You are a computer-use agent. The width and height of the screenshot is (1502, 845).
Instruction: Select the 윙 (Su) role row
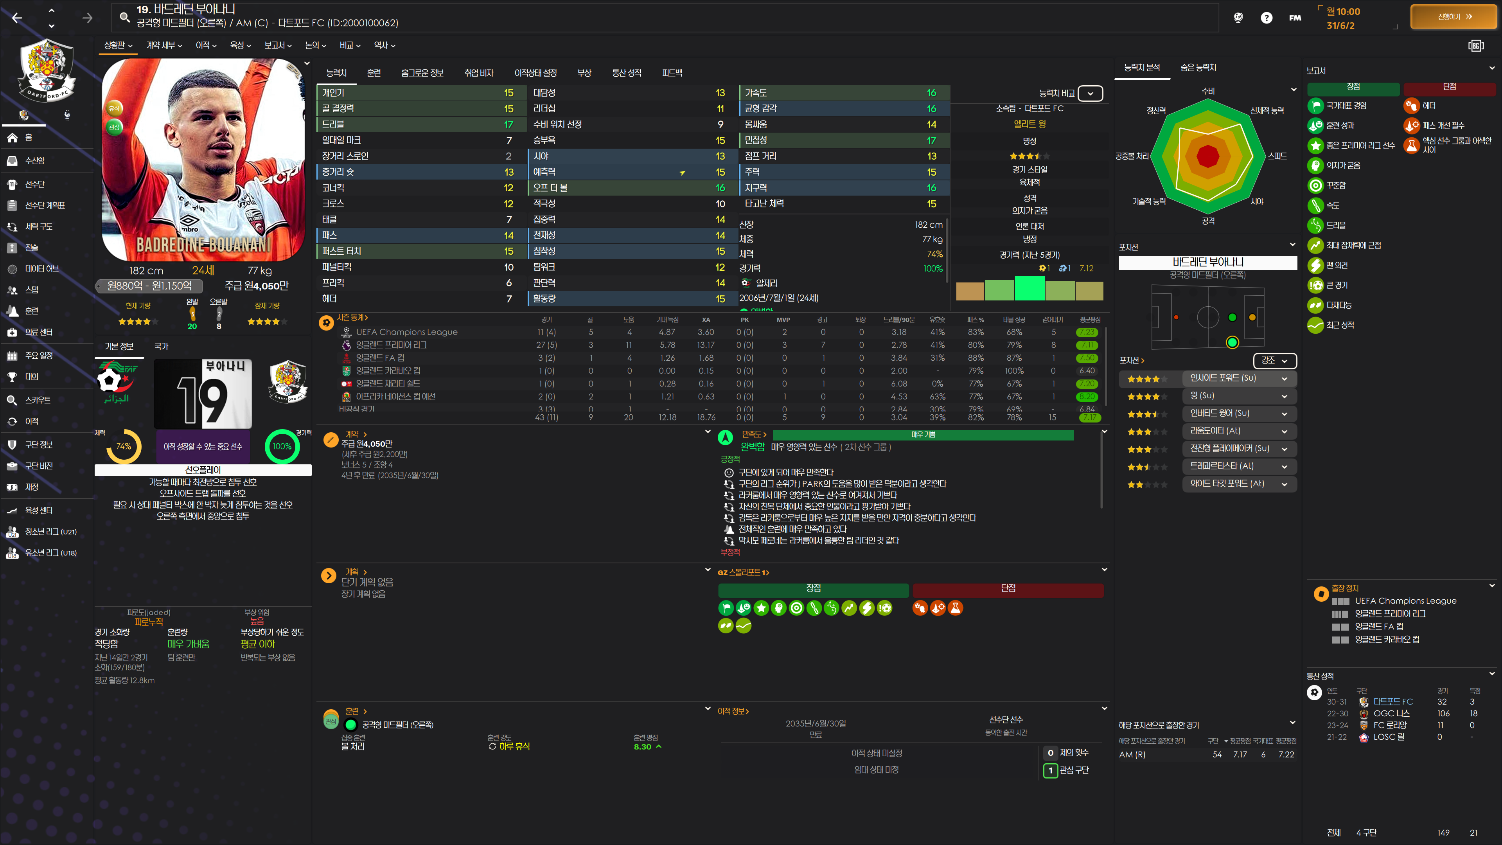[1207, 396]
